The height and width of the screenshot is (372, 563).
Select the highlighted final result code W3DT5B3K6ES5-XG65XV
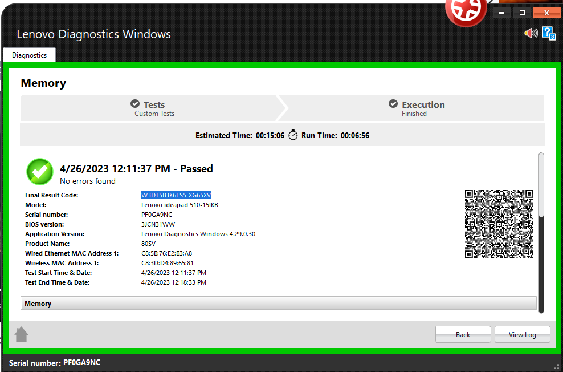pyautogui.click(x=176, y=195)
